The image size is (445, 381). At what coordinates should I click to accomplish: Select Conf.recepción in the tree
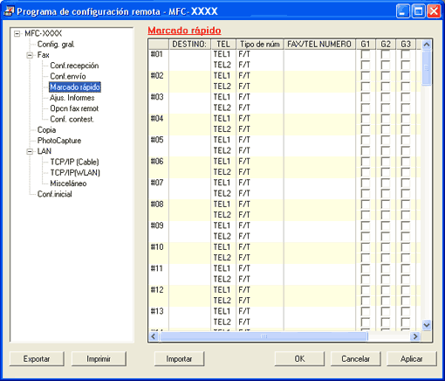[74, 66]
